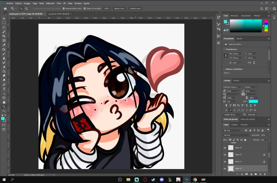Image resolution: width=277 pixels, height=183 pixels.
Task: Switch to the Canales tab
Action: (234, 125)
